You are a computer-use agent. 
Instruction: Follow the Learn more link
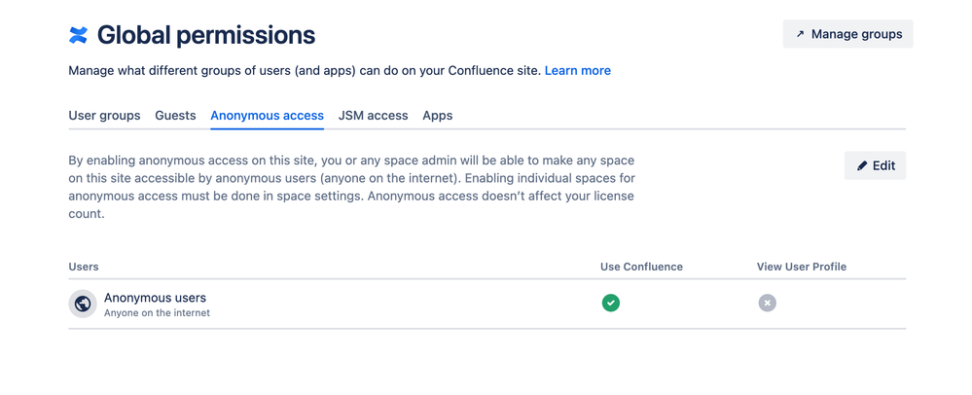pos(577,70)
